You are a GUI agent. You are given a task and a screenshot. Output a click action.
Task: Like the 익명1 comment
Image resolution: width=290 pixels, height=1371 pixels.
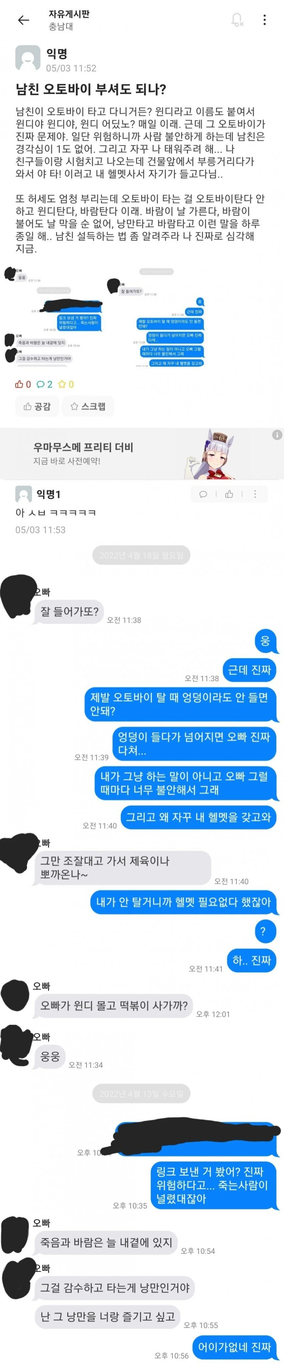tap(229, 494)
